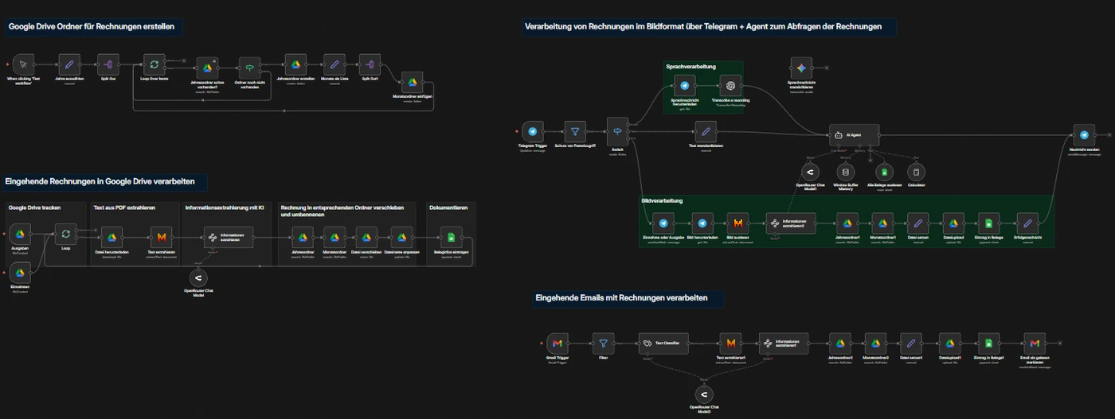
Task: Open the Eintrag in Belege Sheets node
Action: (x=988, y=223)
